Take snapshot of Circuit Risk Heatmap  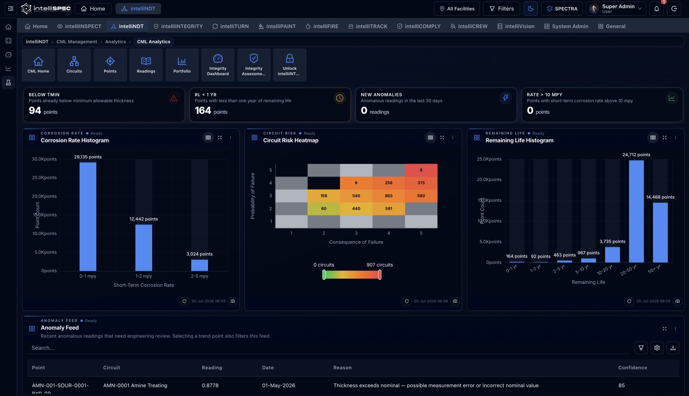[455, 301]
